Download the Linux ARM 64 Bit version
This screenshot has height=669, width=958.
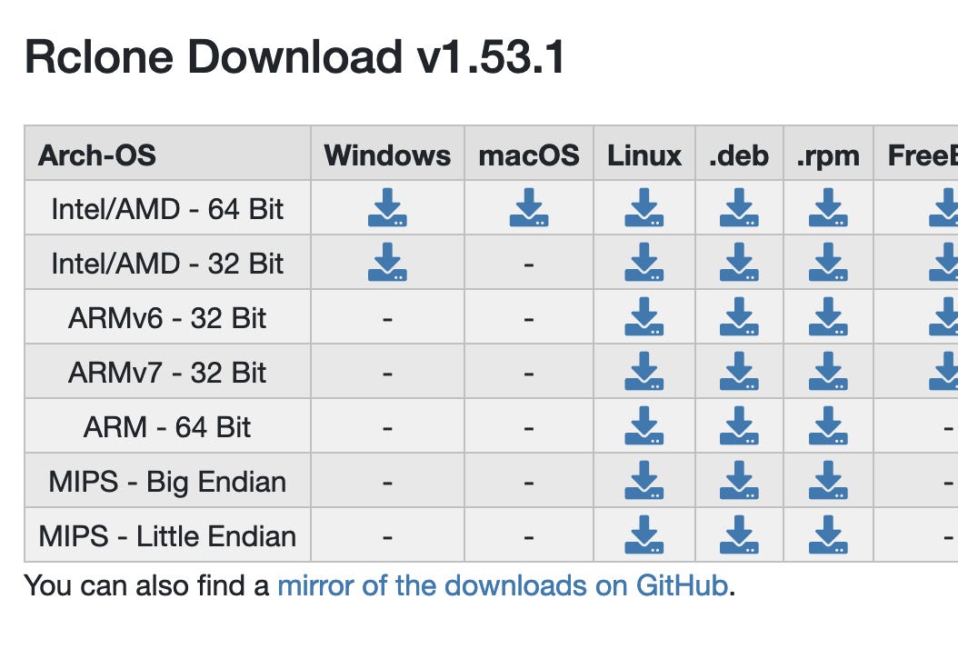[x=644, y=426]
